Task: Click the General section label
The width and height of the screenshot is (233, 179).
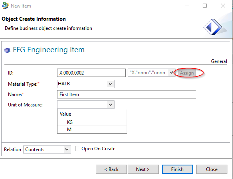Action: tap(219, 61)
